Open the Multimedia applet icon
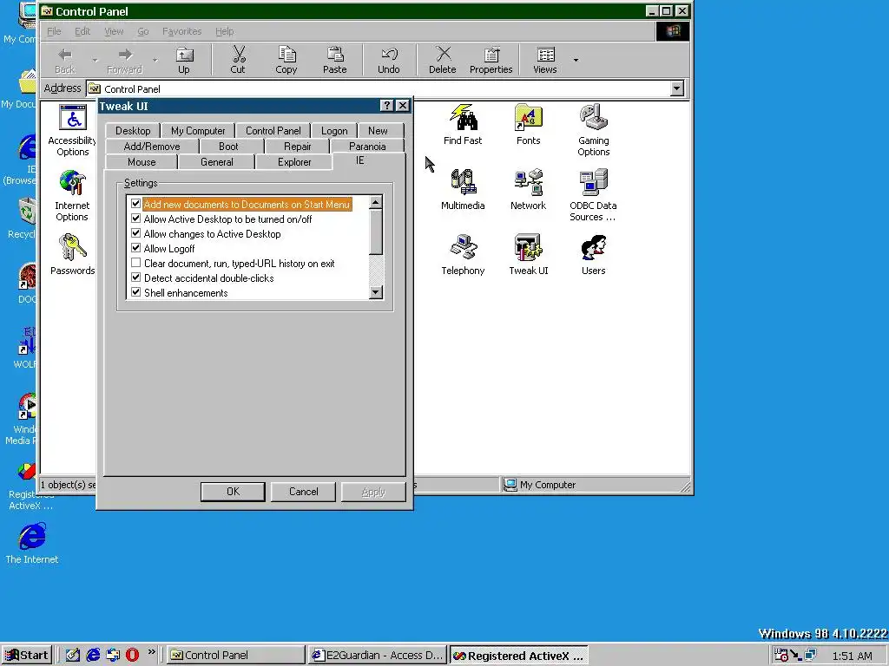The width and height of the screenshot is (889, 666). pyautogui.click(x=463, y=190)
